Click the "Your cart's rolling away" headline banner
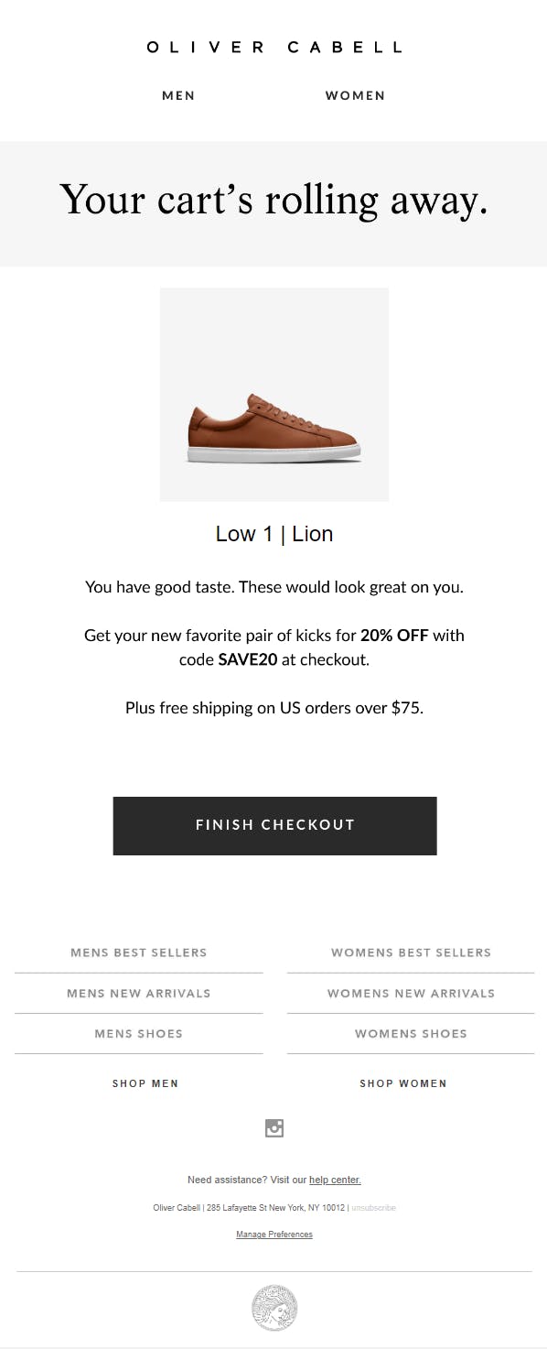 pos(273,203)
